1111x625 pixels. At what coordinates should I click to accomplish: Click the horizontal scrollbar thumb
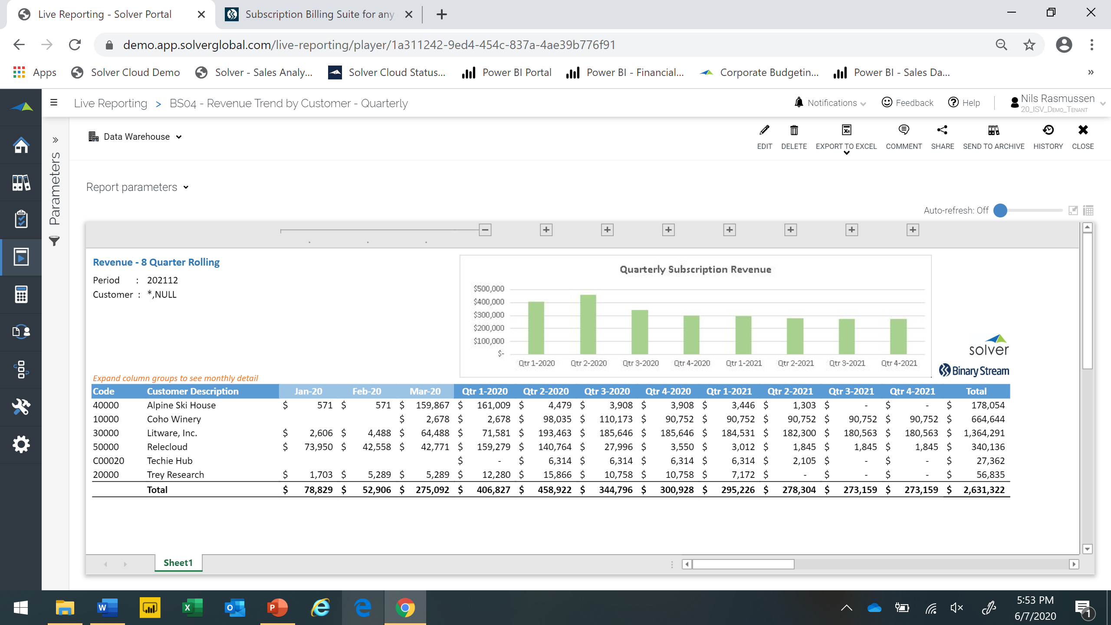[x=743, y=564]
